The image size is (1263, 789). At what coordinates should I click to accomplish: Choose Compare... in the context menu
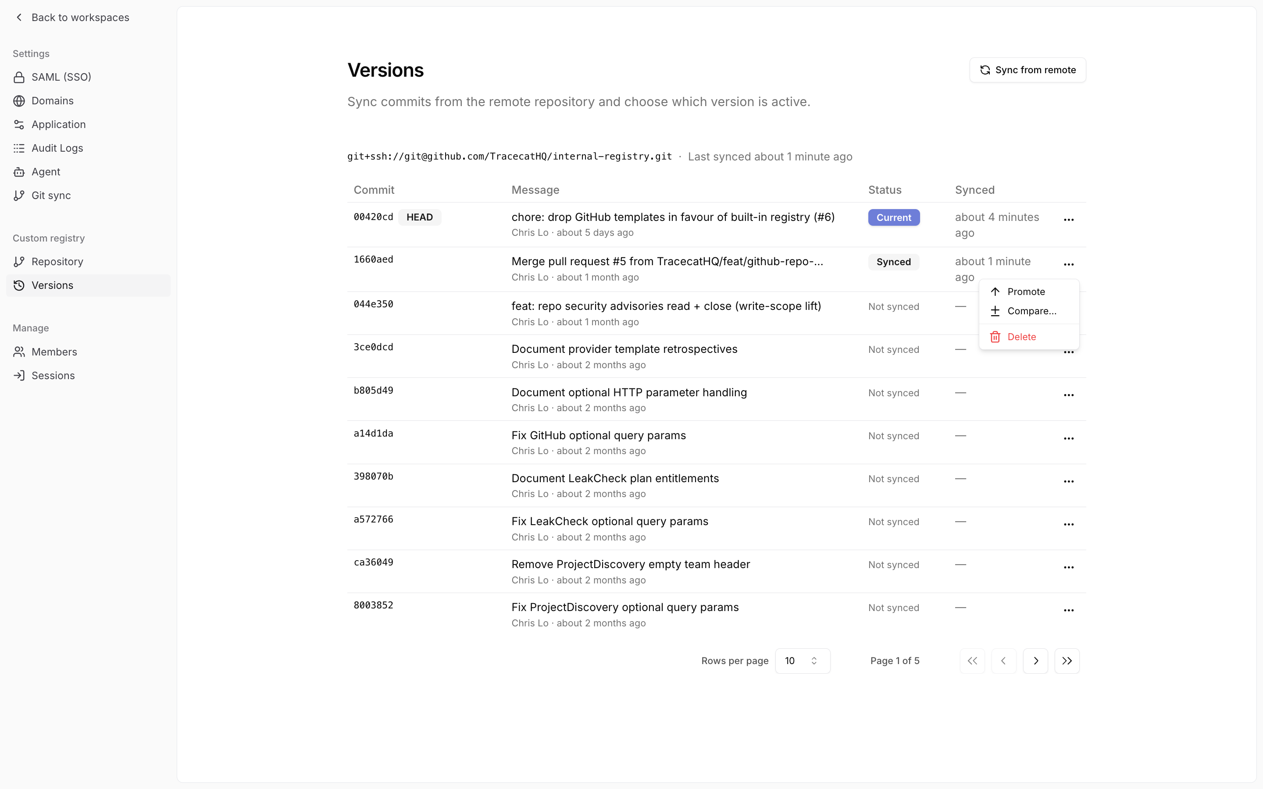point(1029,311)
